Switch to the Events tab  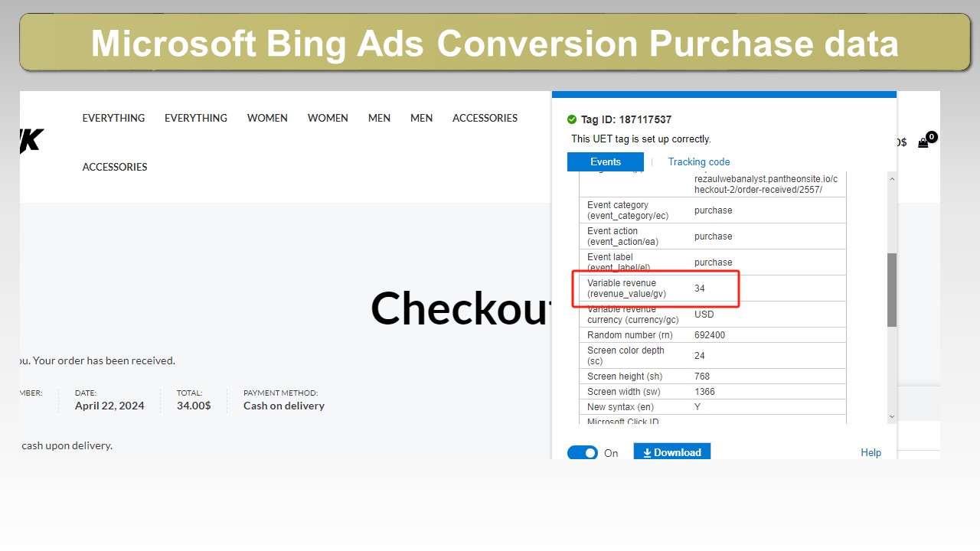[606, 161]
